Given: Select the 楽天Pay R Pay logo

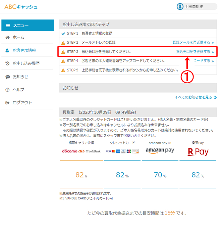Looking at the screenshot, I should (198, 152).
